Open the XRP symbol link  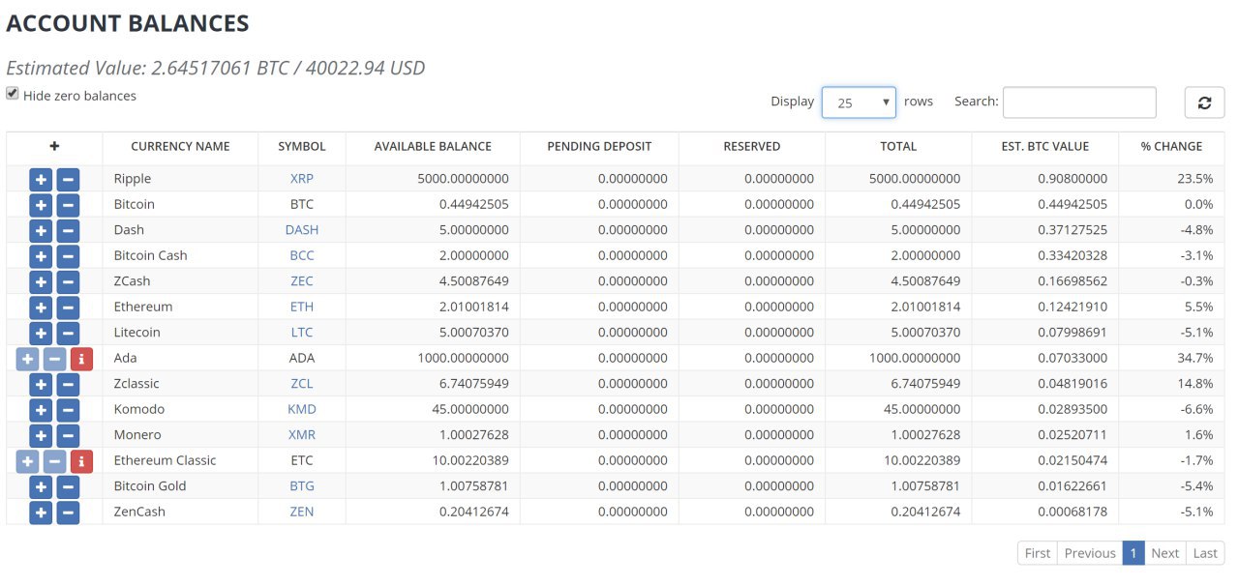click(302, 179)
